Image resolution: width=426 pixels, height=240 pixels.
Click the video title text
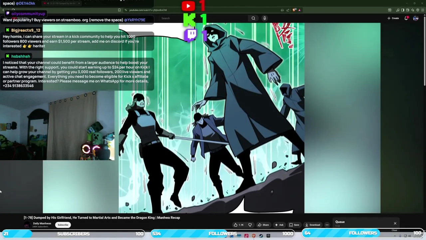[102, 218]
